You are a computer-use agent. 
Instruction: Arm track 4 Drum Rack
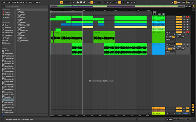pos(188,24)
